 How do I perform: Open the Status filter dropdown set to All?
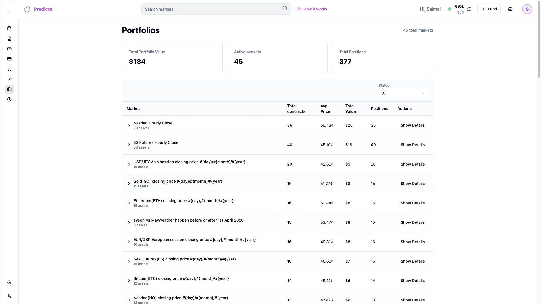click(404, 93)
